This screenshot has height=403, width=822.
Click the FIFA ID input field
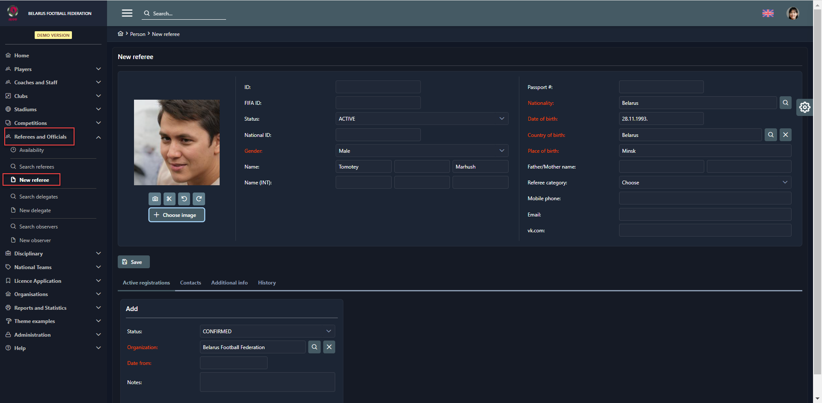pyautogui.click(x=378, y=103)
